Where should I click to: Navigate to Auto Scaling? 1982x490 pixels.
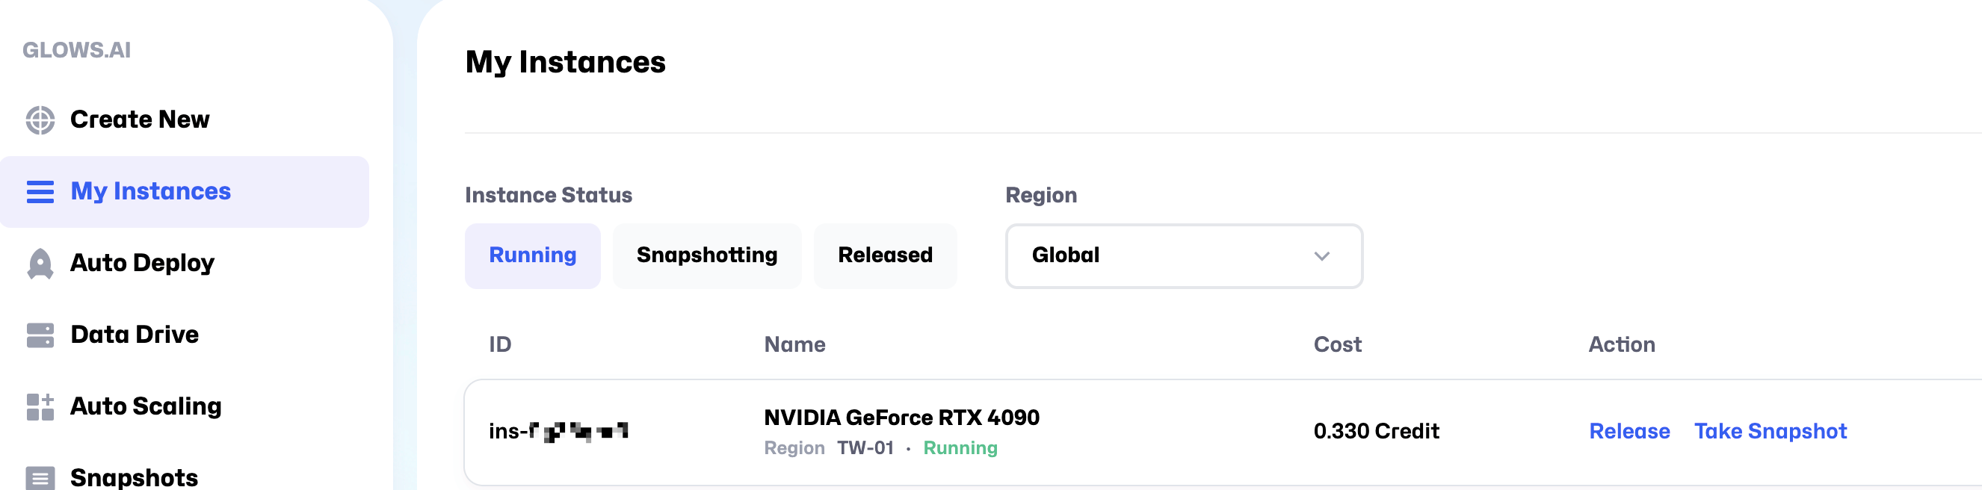(146, 406)
